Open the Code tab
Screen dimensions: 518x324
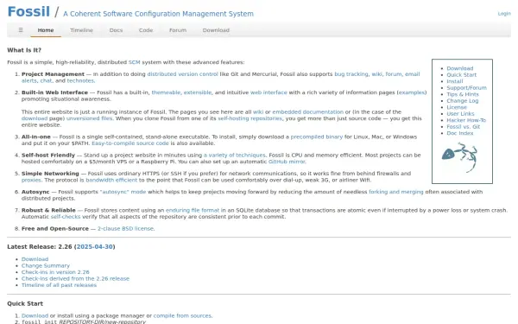tap(146, 30)
